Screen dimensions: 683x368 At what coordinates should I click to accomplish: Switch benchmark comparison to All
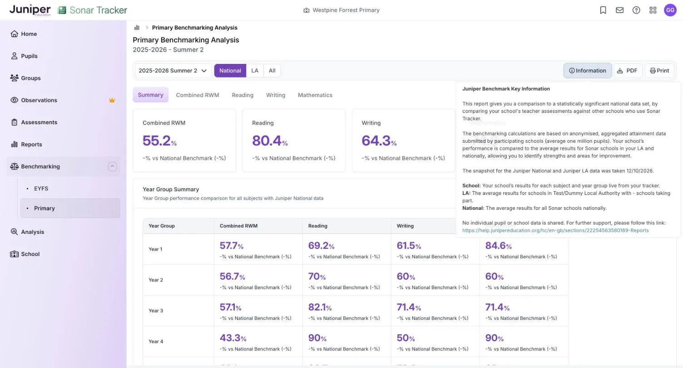click(272, 71)
